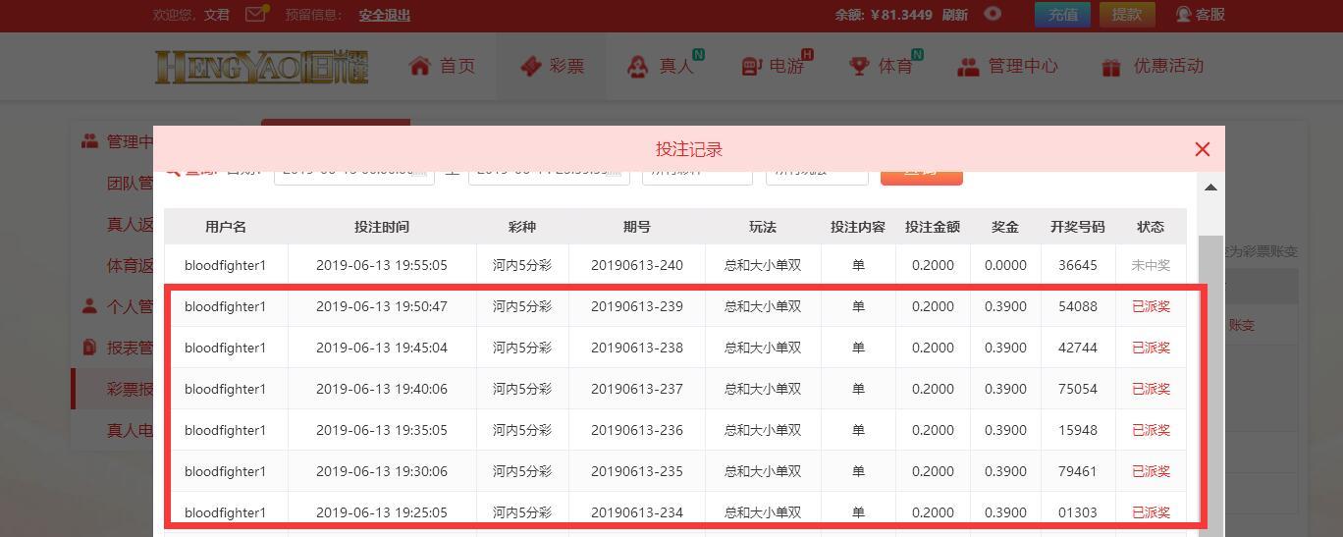1343x537 pixels.
Task: Click the 个人管理 sidebar person icon
Action: click(x=90, y=306)
